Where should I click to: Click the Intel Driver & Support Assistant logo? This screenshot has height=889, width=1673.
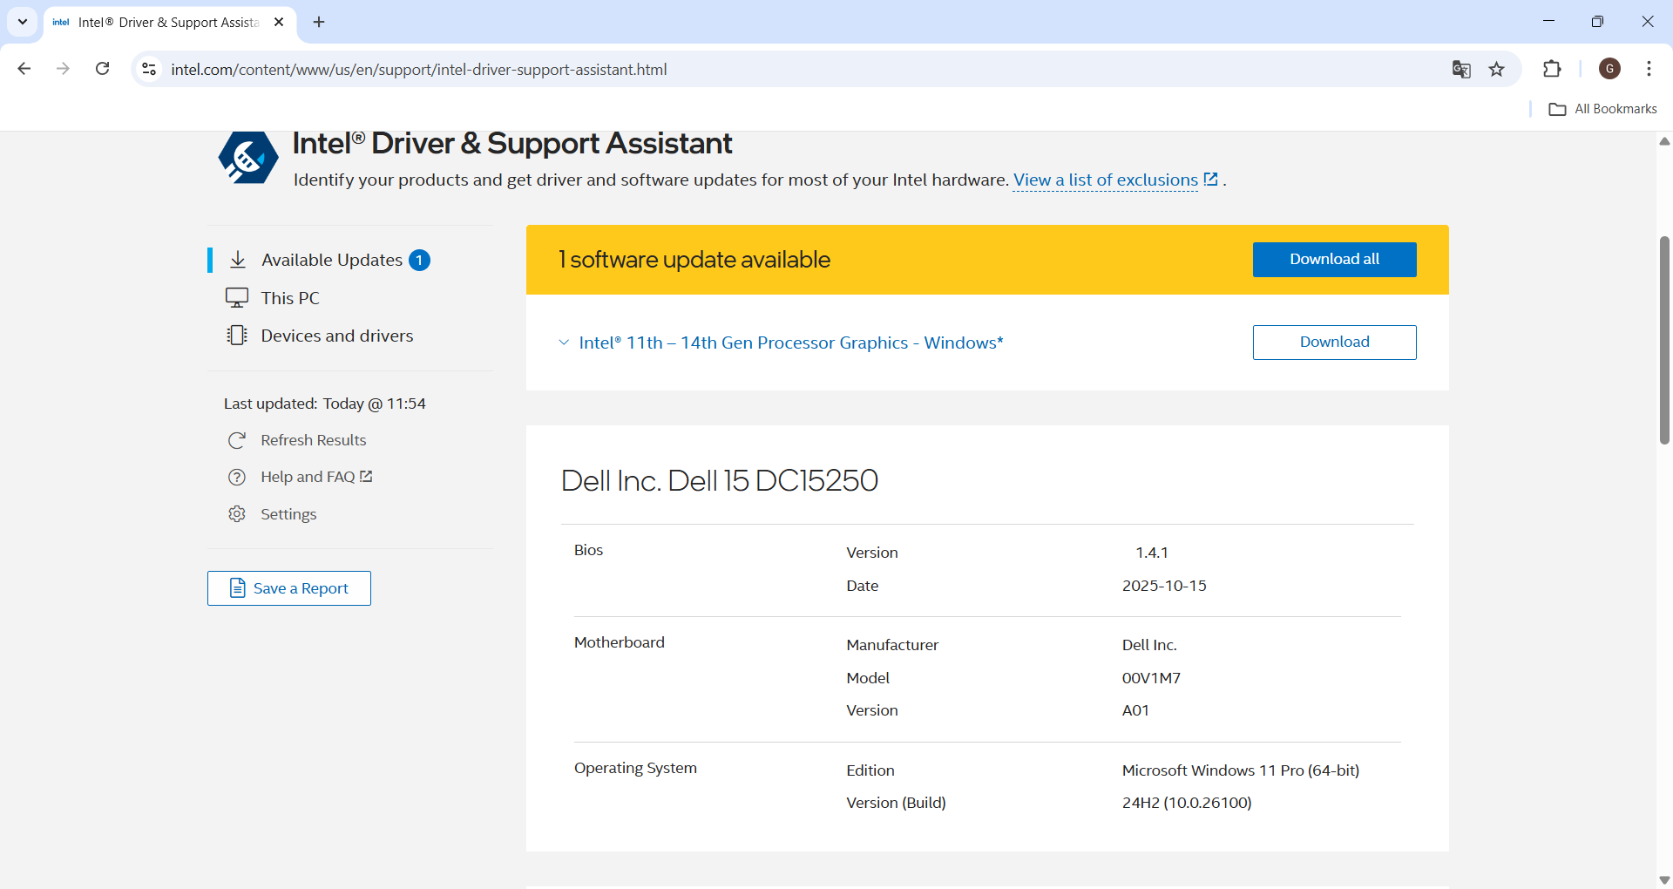248,158
